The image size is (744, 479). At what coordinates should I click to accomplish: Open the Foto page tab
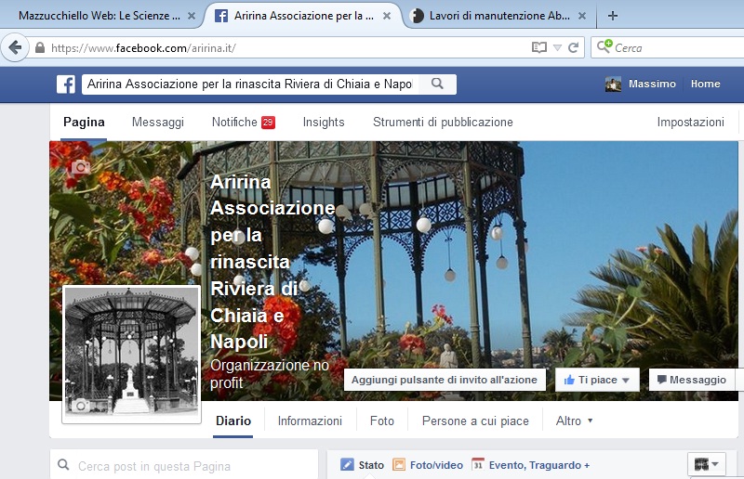pos(382,421)
